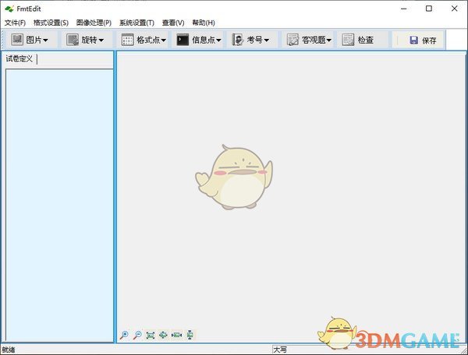Select the 试卷定义 tab
468x355 pixels.
coord(19,58)
